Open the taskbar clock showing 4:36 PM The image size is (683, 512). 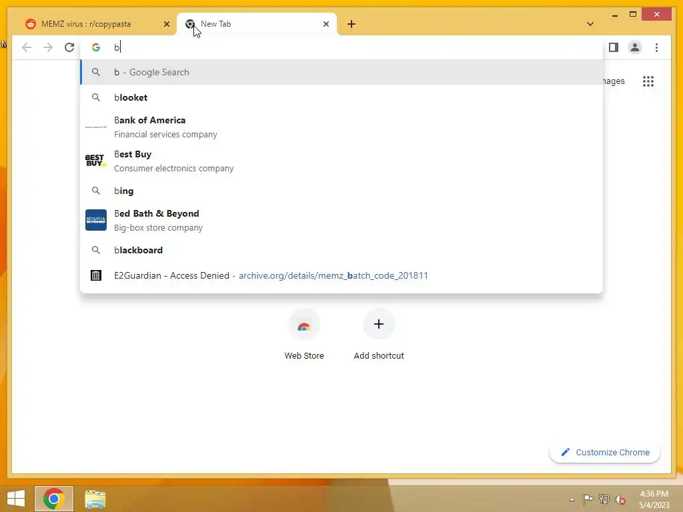[x=654, y=499]
